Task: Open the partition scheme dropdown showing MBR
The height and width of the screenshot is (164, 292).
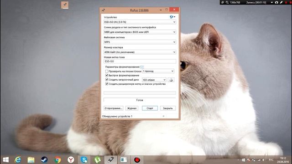Action: click(140, 32)
